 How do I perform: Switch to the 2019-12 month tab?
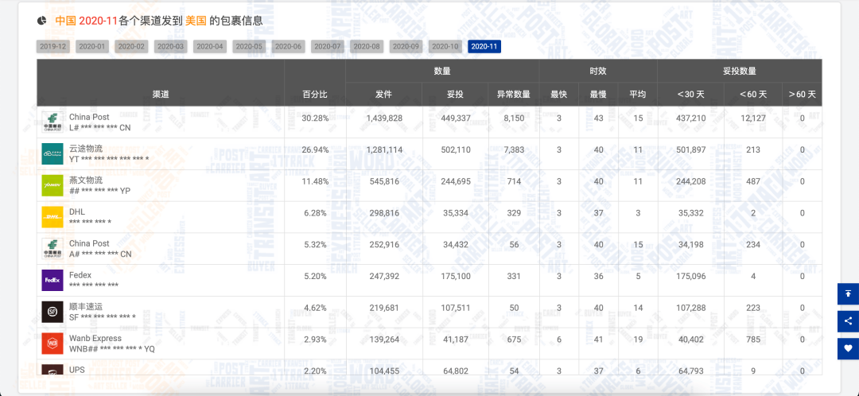coord(53,47)
